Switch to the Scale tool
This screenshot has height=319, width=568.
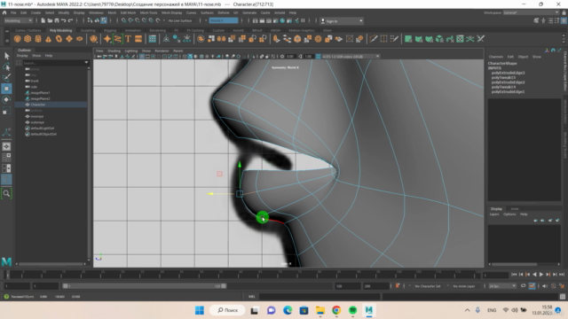click(6, 111)
